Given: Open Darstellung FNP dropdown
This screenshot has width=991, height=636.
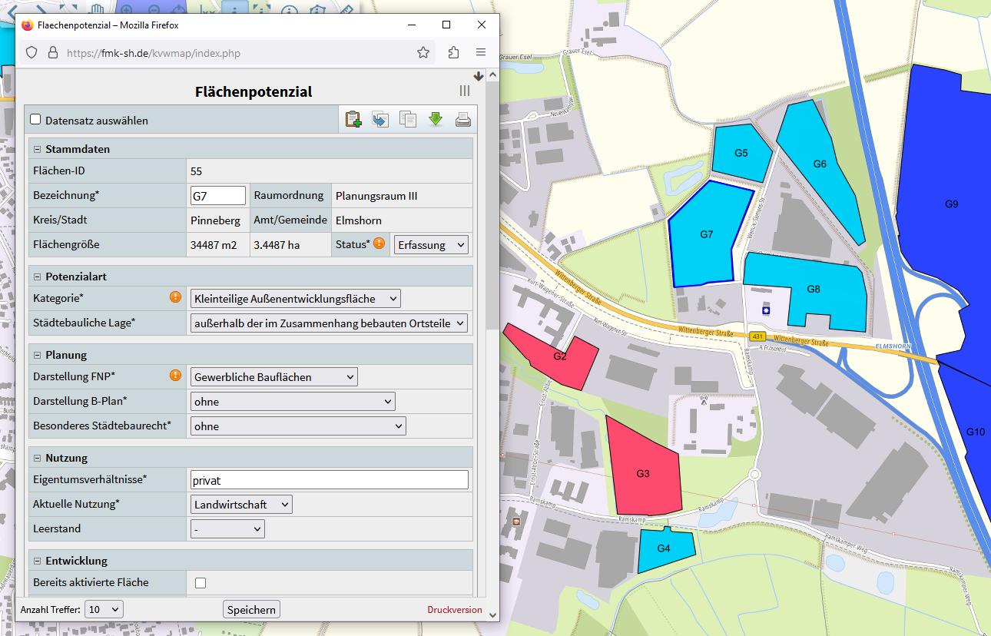Looking at the screenshot, I should (x=274, y=377).
